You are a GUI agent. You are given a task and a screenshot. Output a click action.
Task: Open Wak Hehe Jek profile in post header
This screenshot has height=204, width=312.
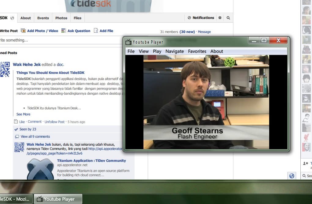tap(27, 64)
